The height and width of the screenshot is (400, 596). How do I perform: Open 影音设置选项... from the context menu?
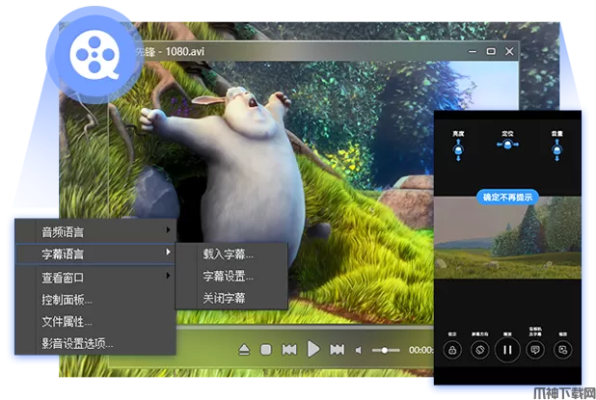[x=77, y=343]
